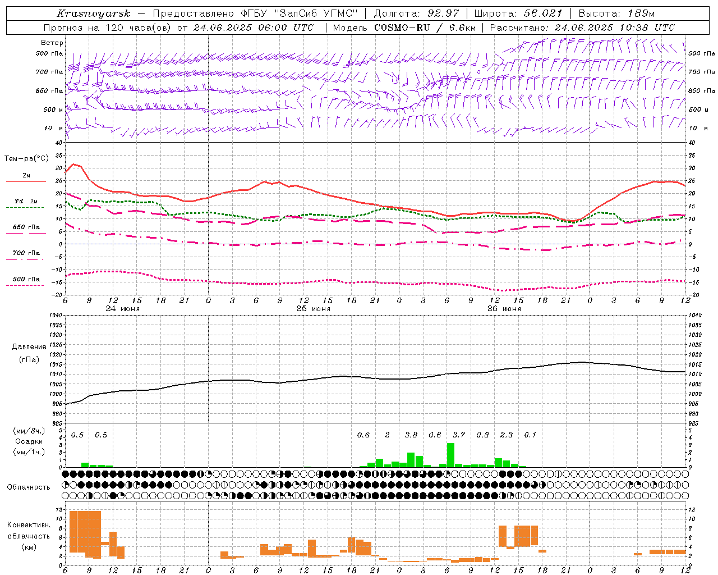
Task: Click the '(мм/3ч.)' precipitation unit label
Action: [x=29, y=431]
